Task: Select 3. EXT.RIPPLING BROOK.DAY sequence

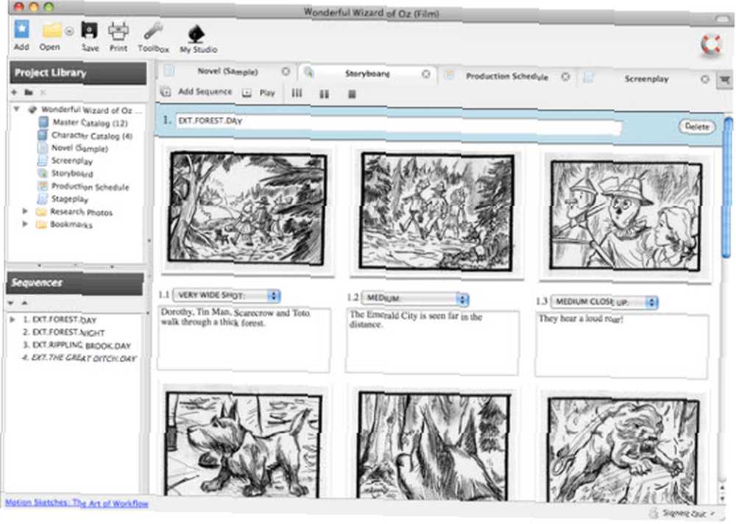Action: (x=77, y=346)
